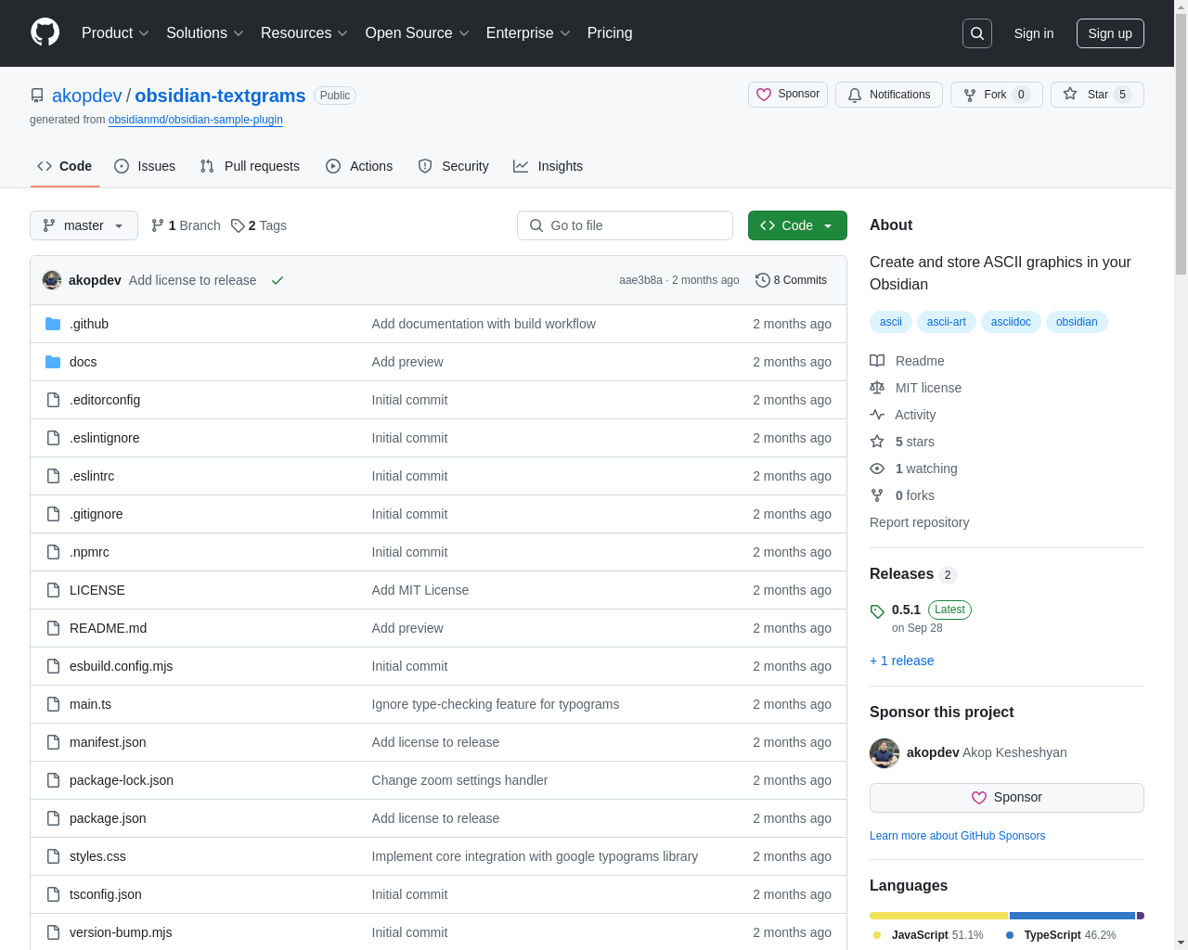Click the repository icon beside akopdev
Image resolution: width=1188 pixels, height=950 pixels.
(37, 96)
